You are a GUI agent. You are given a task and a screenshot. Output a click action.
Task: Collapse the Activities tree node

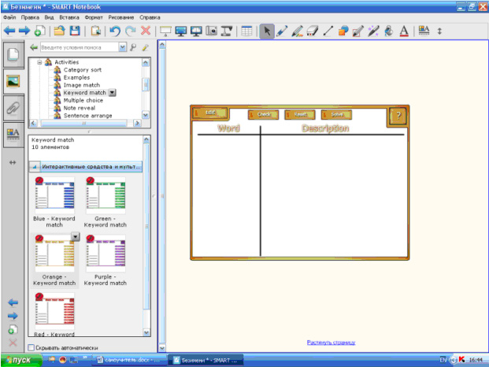[x=39, y=61]
